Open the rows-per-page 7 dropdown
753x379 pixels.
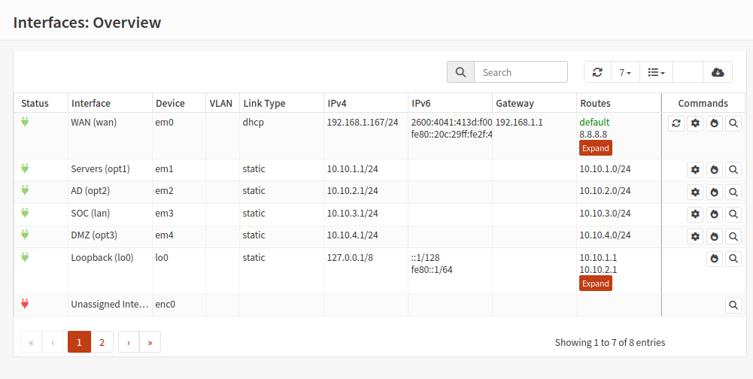[x=625, y=72]
